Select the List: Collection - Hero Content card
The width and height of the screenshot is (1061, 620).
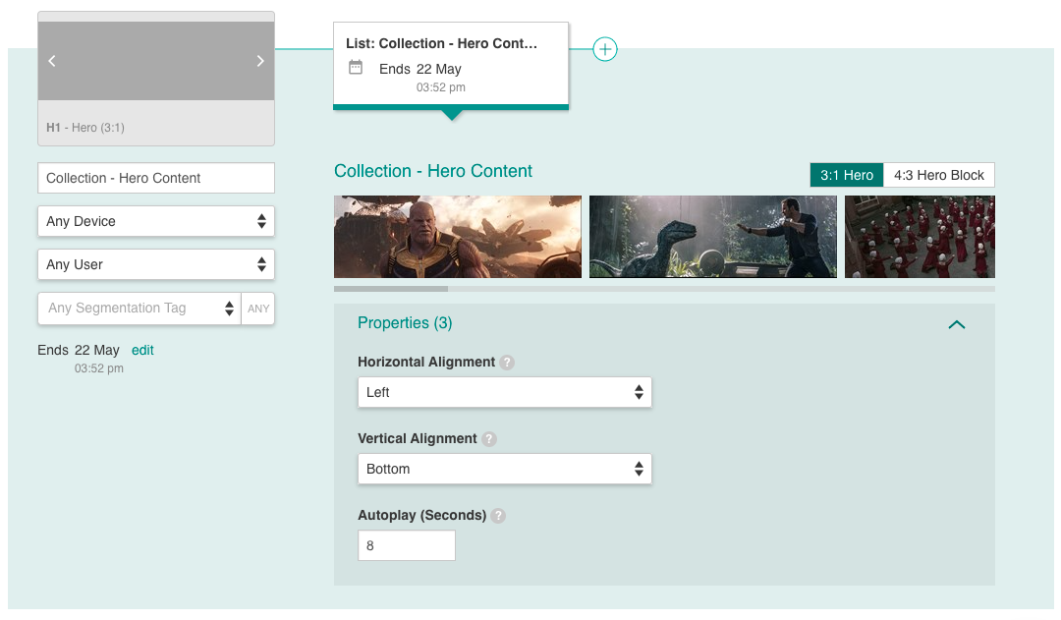[x=451, y=65]
